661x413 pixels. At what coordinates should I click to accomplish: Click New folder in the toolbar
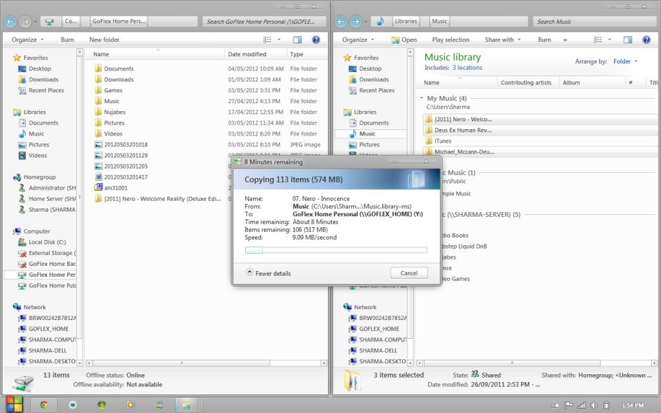[x=104, y=39]
